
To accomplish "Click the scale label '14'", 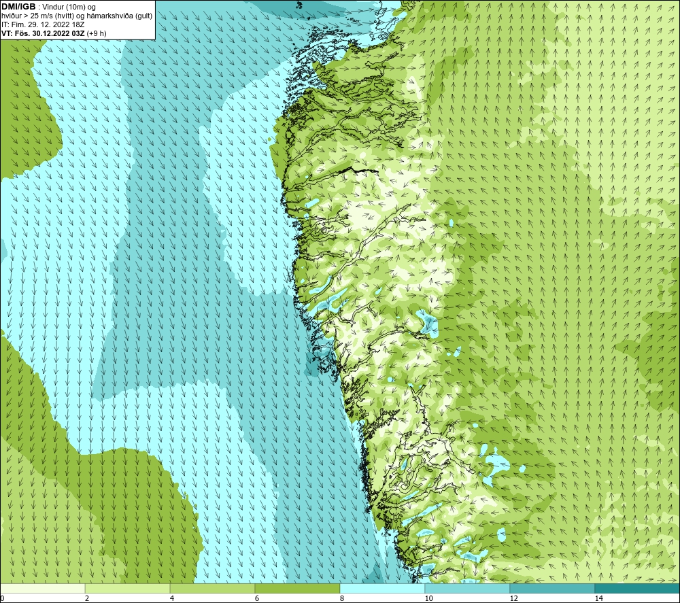I will 598,598.
